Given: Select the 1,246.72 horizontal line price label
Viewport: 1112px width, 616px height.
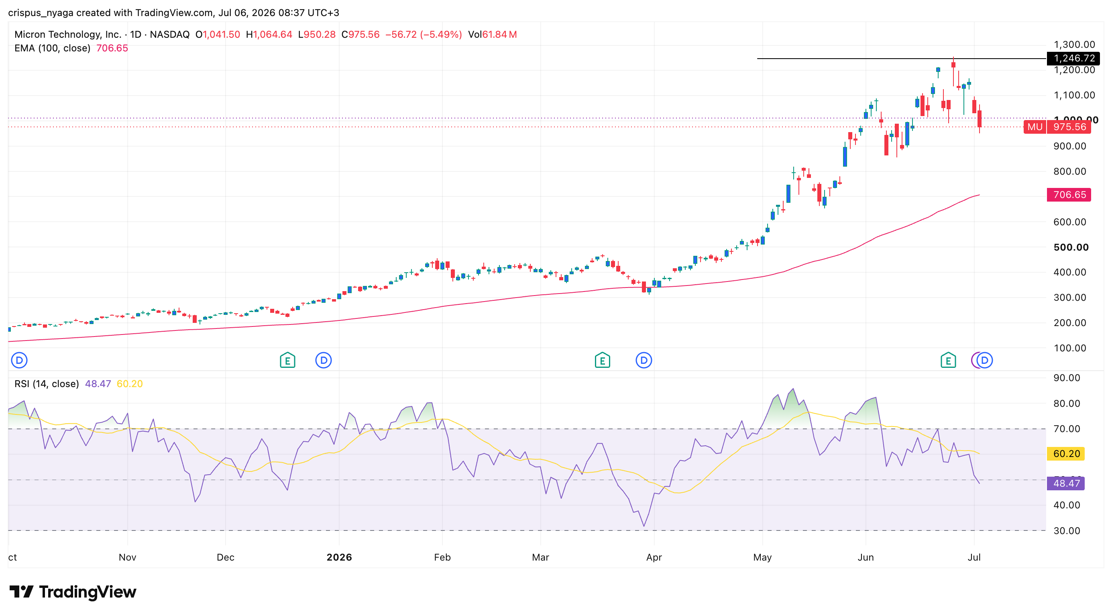Looking at the screenshot, I should coord(1073,58).
